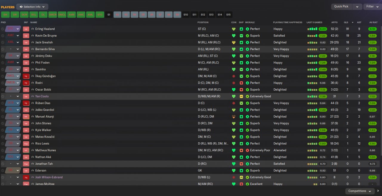Click Savinho's 7.46 last-game rating pill
382x196 pixels.
pos(323,70)
